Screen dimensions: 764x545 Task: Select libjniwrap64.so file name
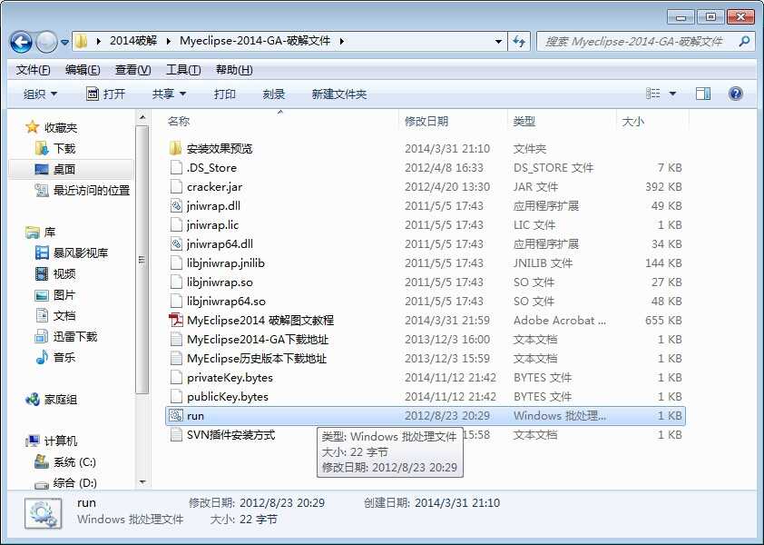tap(226, 301)
